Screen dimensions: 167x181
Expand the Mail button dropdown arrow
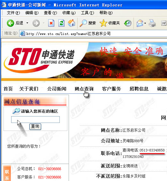coord(145,23)
